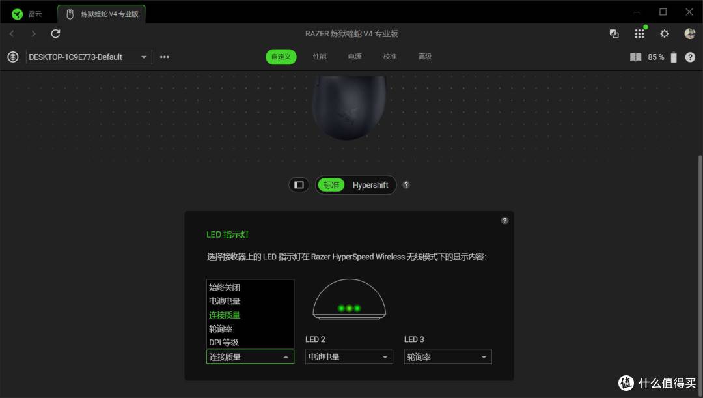The width and height of the screenshot is (703, 398).
Task: Select 轮询率 in the LED indicator list
Action: tap(221, 328)
